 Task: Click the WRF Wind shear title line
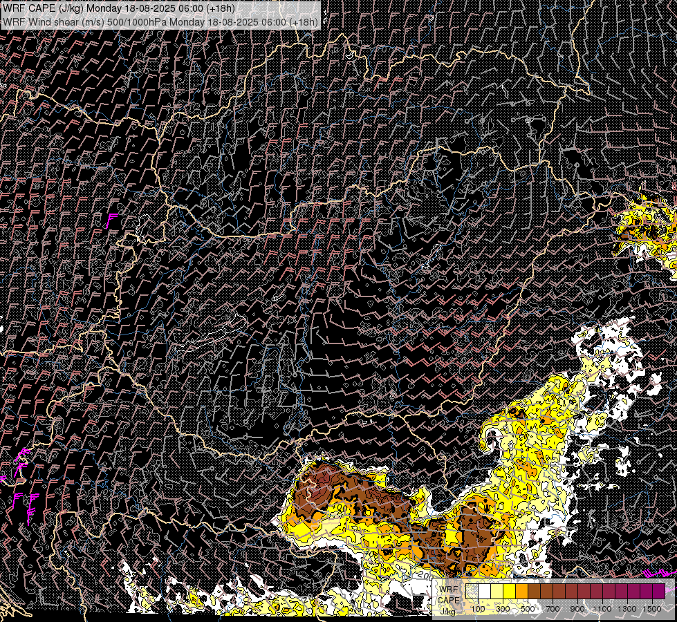160,21
